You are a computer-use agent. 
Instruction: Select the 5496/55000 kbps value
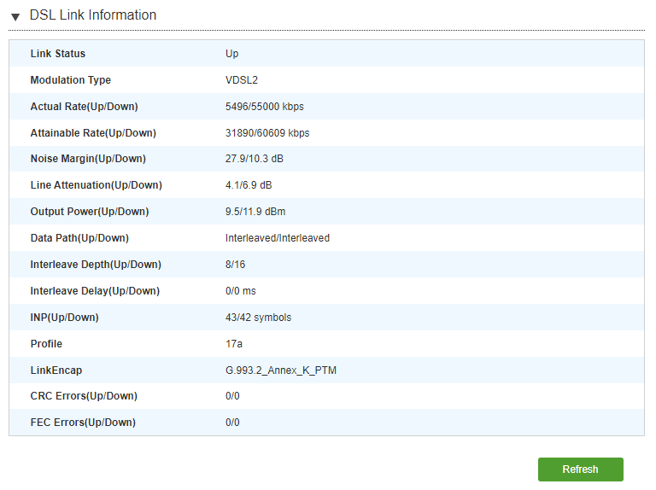265,107
